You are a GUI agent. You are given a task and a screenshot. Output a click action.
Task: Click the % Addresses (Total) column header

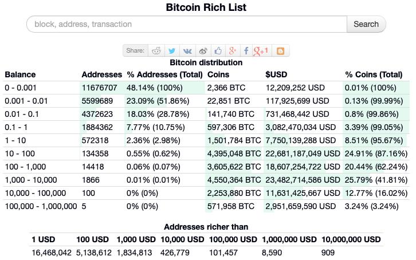click(164, 74)
